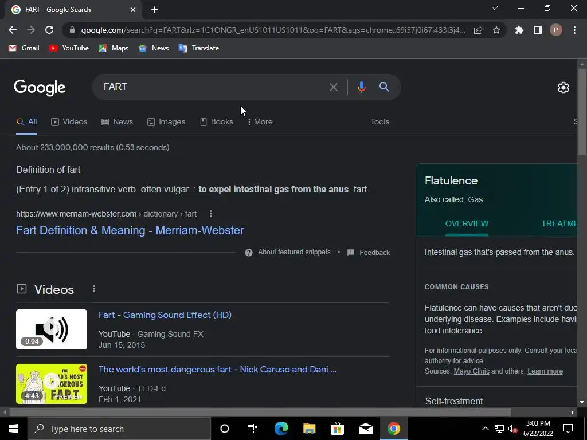Screen dimensions: 587x440
Task: Click taskbar Type here to search box
Action: click(x=119, y=429)
